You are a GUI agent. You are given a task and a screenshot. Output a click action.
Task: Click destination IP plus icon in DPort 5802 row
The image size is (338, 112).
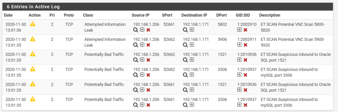tap(192, 30)
